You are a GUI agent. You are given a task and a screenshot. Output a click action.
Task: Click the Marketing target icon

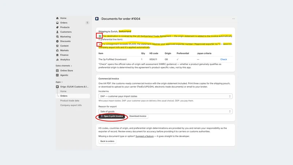58,37
